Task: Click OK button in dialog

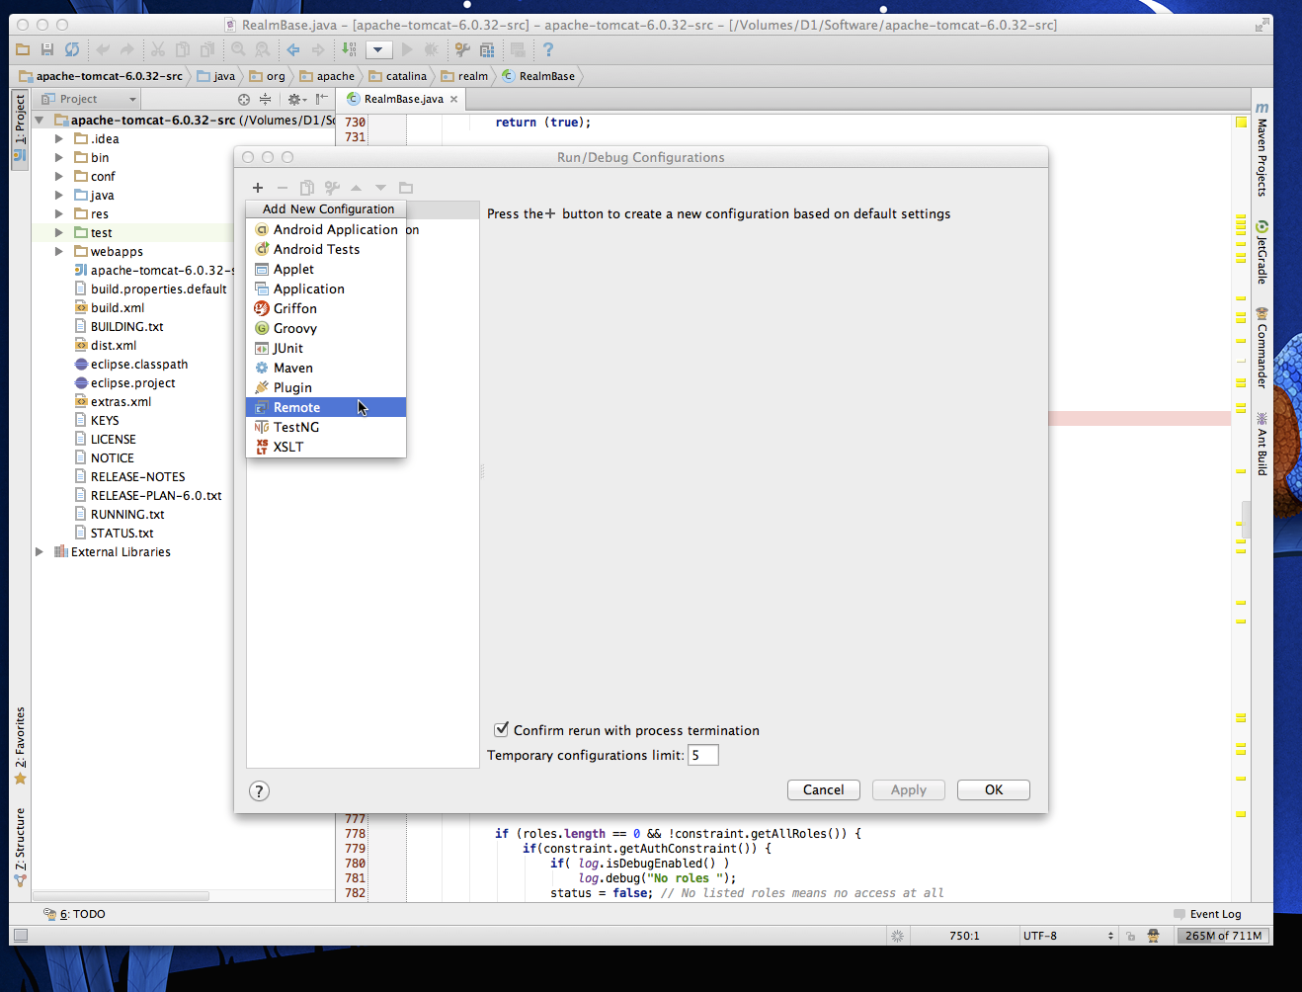Action: point(994,790)
